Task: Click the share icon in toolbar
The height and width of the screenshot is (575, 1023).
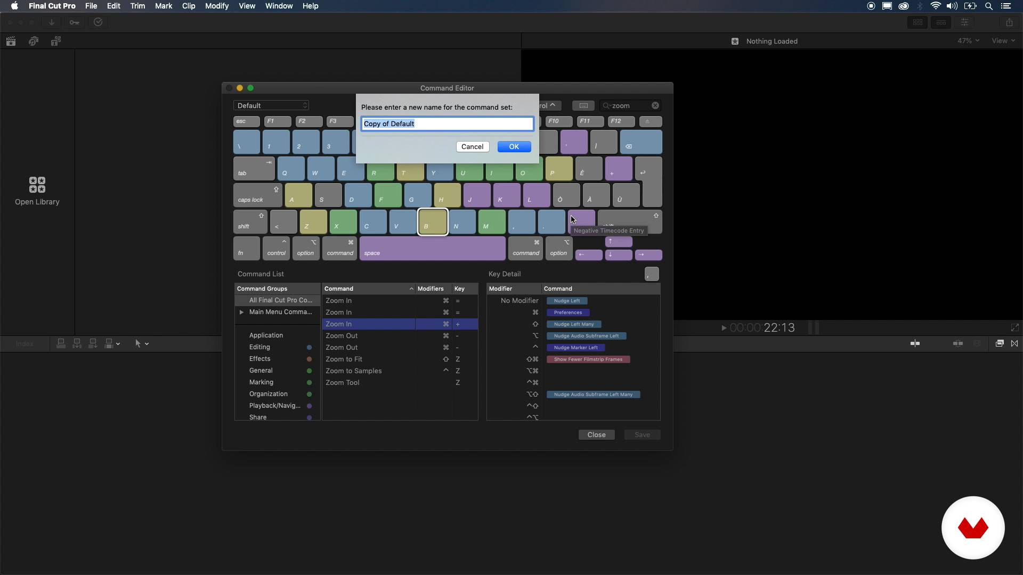Action: click(x=1009, y=22)
